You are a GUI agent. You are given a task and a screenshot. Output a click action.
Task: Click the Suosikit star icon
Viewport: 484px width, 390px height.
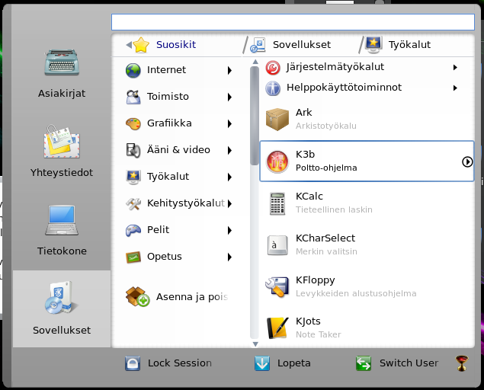pyautogui.click(x=141, y=45)
